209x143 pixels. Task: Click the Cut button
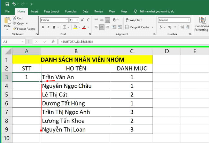click(x=17, y=18)
